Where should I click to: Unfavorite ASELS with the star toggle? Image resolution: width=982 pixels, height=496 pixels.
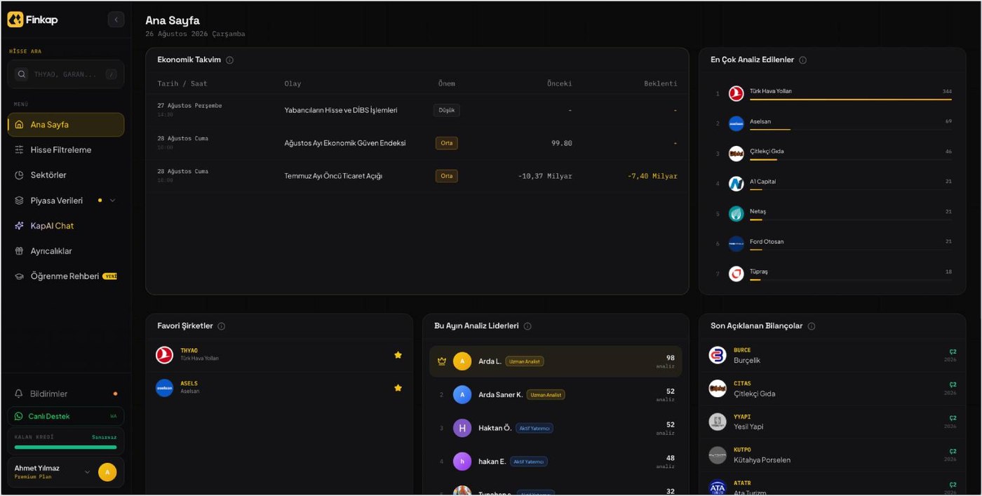tap(398, 388)
